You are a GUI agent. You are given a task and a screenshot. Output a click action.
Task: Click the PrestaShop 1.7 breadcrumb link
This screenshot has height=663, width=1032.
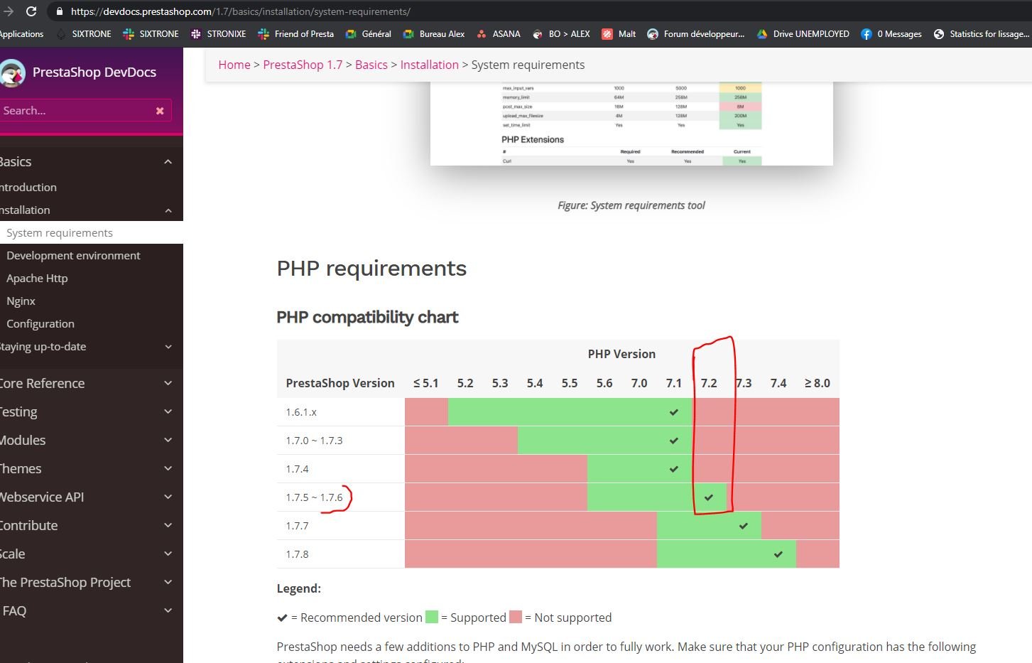pyautogui.click(x=303, y=65)
